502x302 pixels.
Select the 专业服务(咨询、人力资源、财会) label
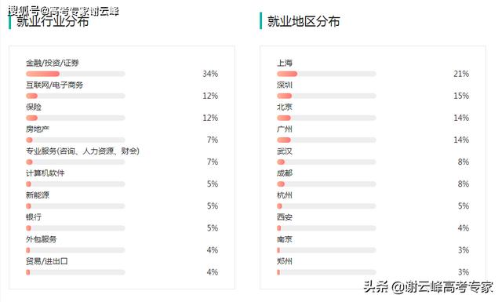pyautogui.click(x=82, y=151)
